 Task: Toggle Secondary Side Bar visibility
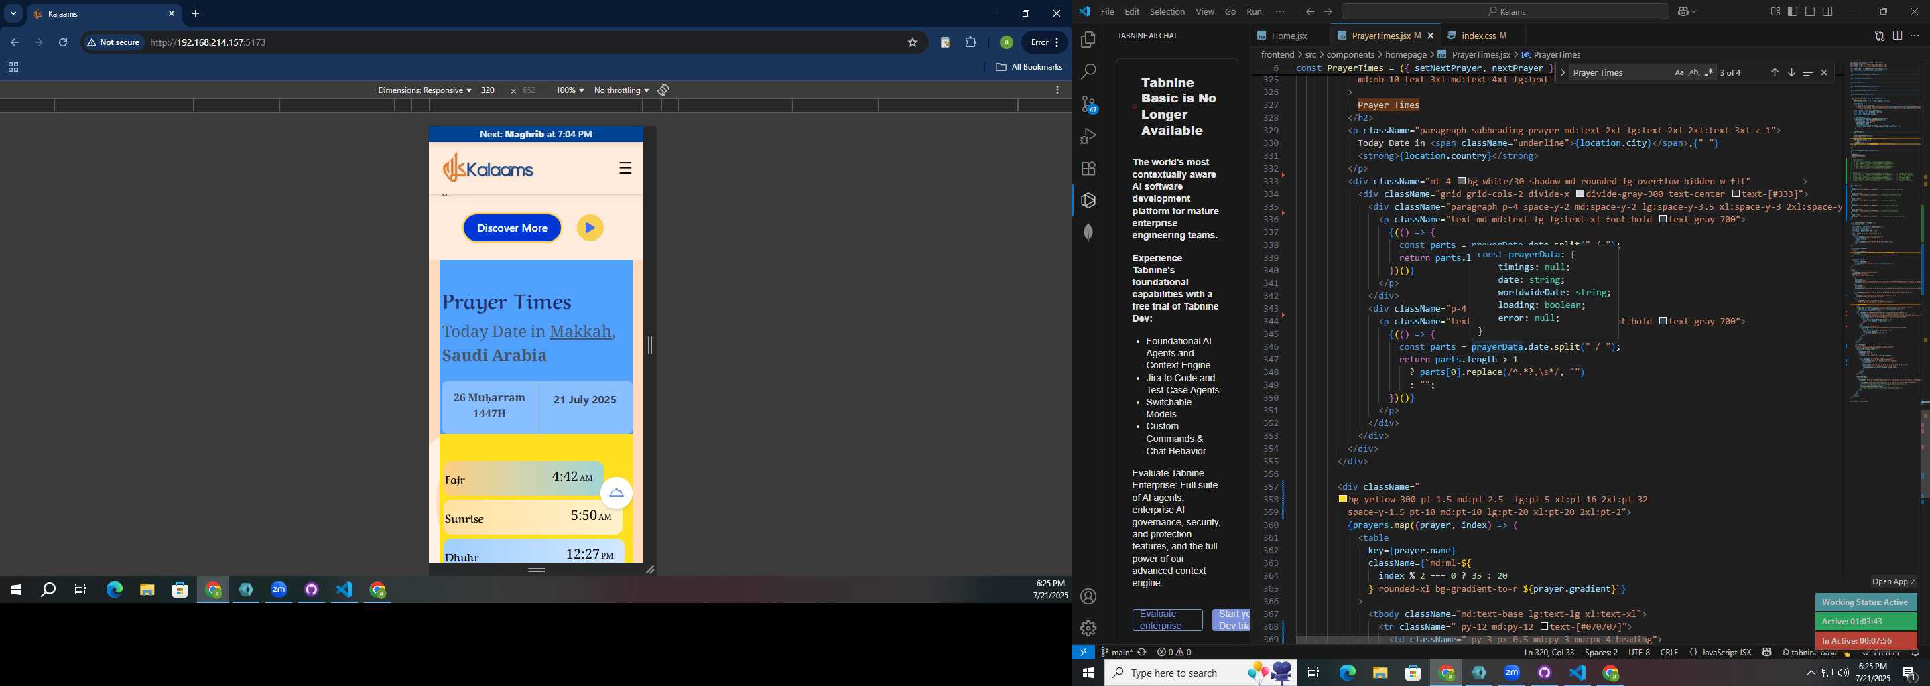tap(1828, 12)
